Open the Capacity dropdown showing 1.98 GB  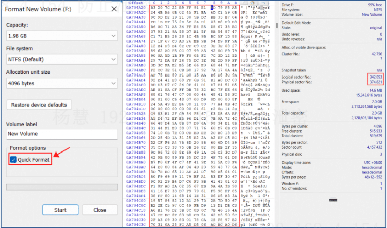(61, 36)
